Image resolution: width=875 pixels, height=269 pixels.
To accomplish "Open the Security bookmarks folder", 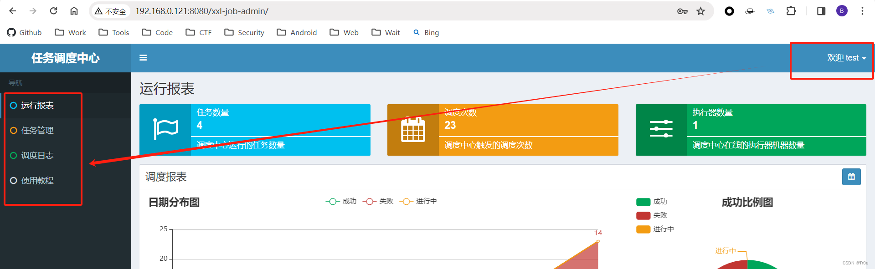I will pyautogui.click(x=244, y=32).
